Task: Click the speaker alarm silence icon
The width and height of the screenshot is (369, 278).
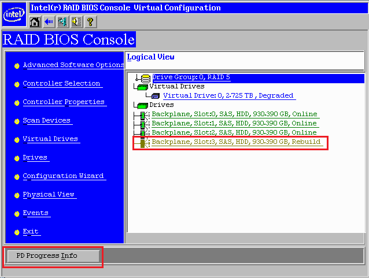Action: 76,22
